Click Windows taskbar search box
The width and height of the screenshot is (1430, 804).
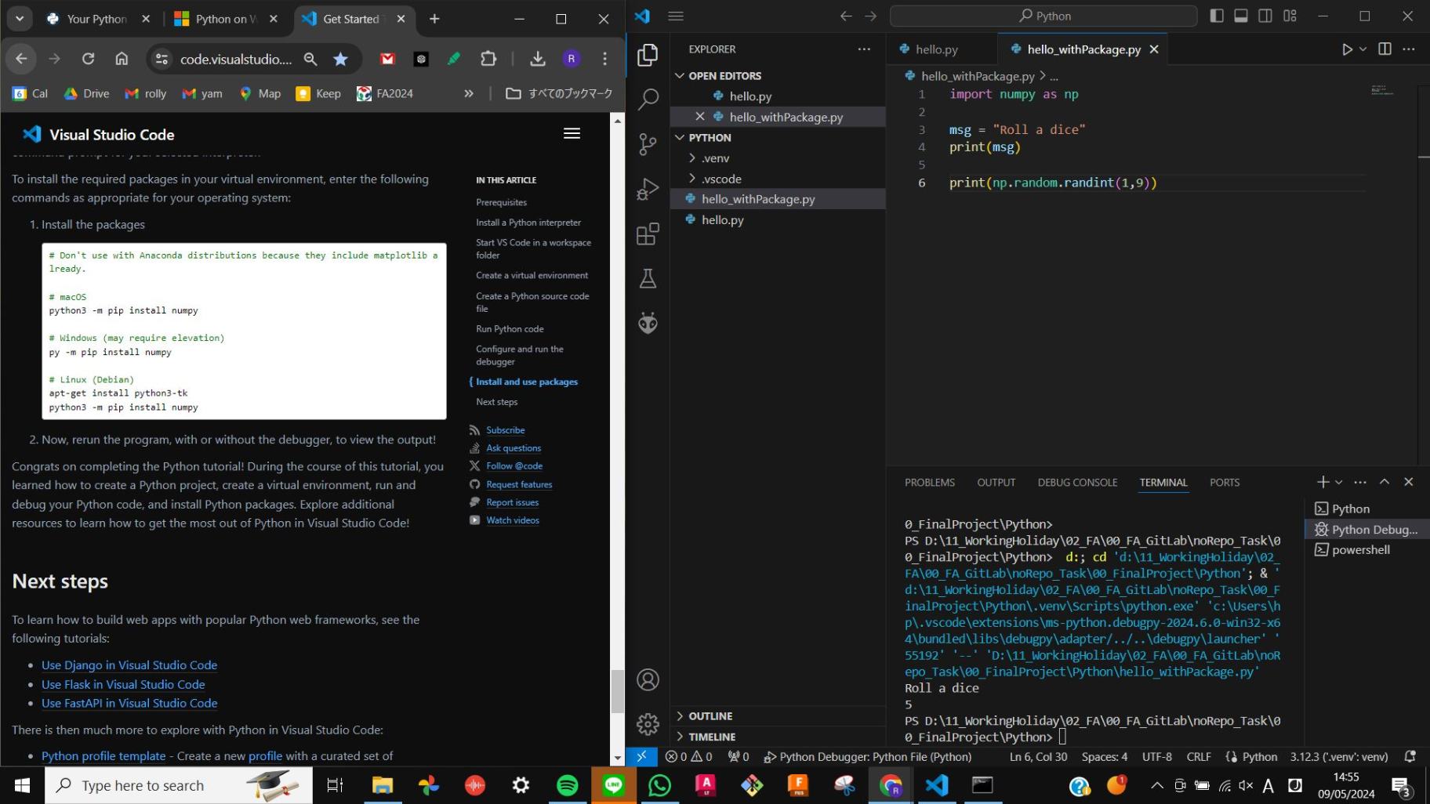point(179,785)
